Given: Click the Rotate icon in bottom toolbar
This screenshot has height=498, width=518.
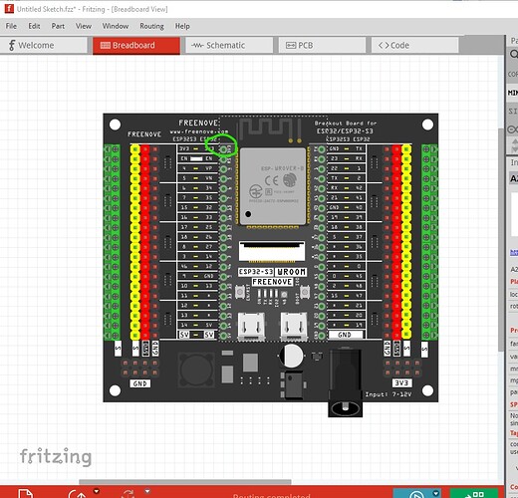Looking at the screenshot, I should click(78, 494).
